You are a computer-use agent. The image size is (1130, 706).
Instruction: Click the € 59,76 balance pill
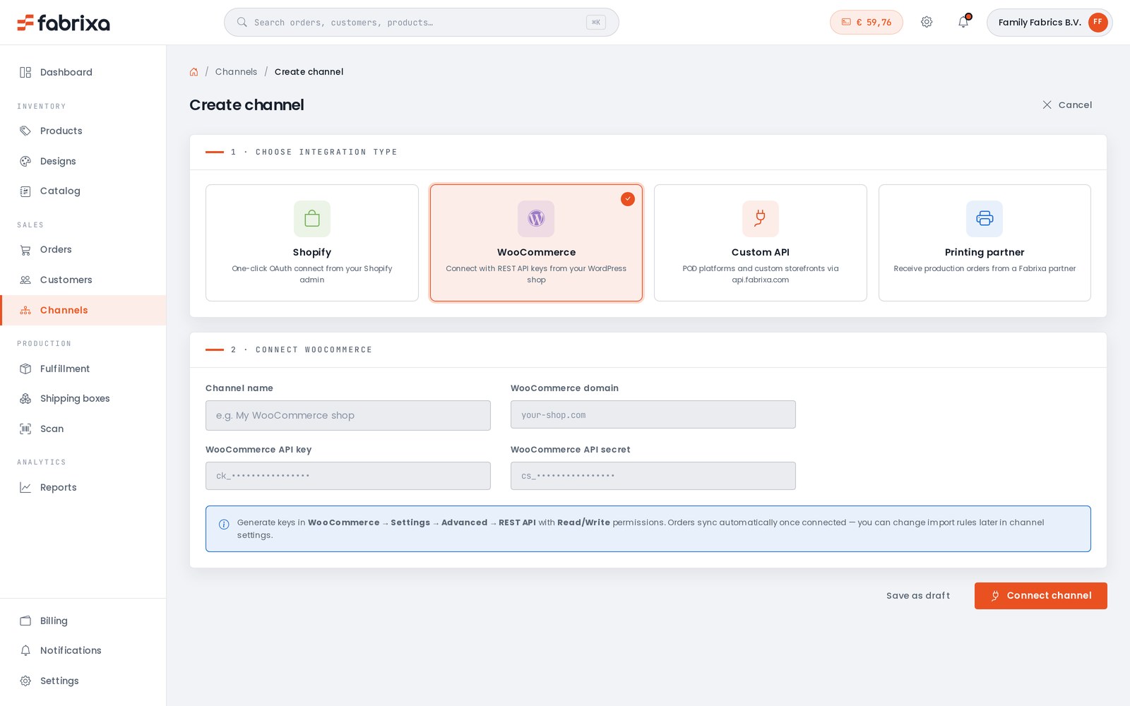pyautogui.click(x=867, y=22)
